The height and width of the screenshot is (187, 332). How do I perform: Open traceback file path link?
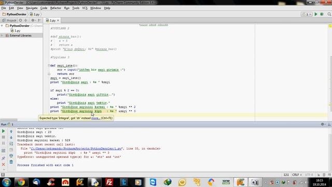click(76, 149)
